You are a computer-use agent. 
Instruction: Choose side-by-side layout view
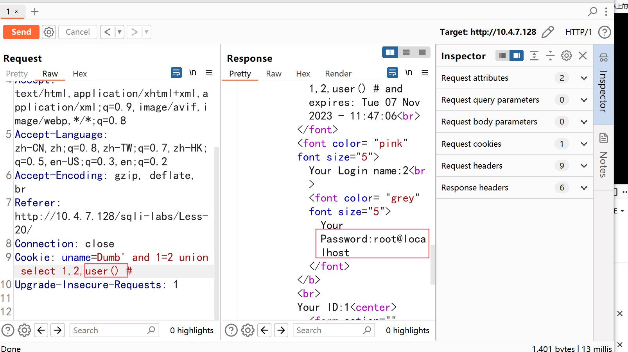(x=390, y=52)
